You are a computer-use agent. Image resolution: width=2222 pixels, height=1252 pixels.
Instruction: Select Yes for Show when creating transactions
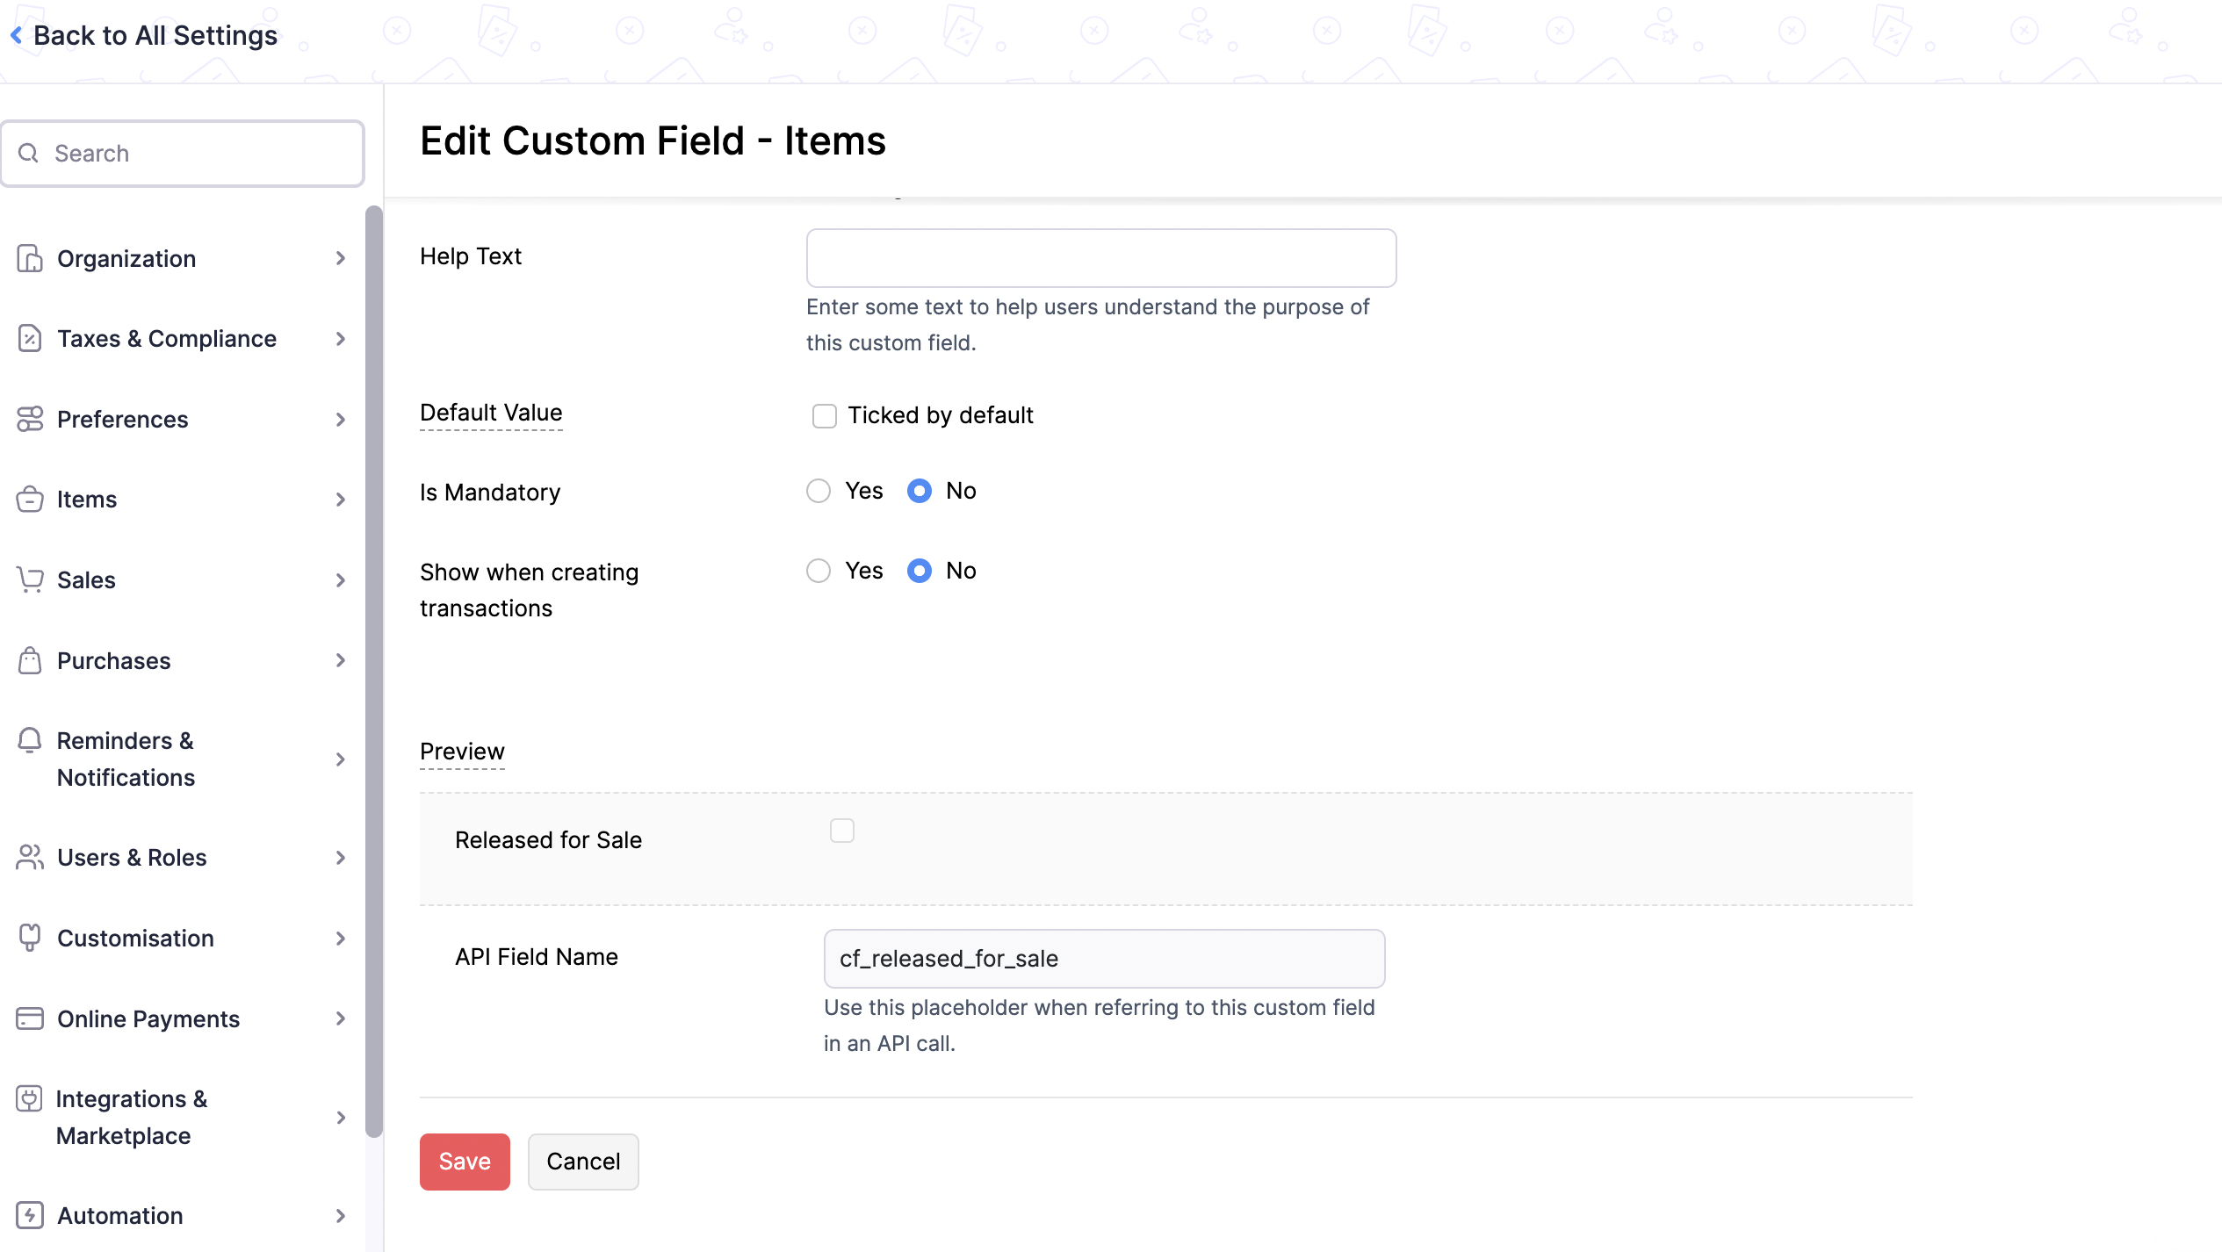(x=819, y=571)
